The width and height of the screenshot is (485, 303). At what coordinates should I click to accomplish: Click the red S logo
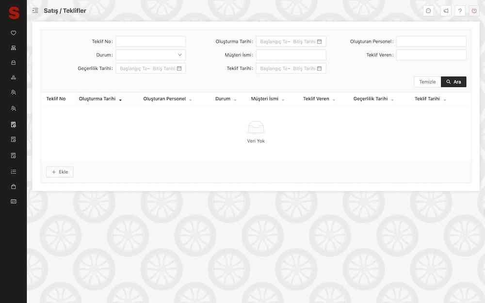coord(14,12)
